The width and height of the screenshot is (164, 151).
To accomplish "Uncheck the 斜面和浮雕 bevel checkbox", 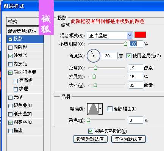I will click(x=10, y=72).
